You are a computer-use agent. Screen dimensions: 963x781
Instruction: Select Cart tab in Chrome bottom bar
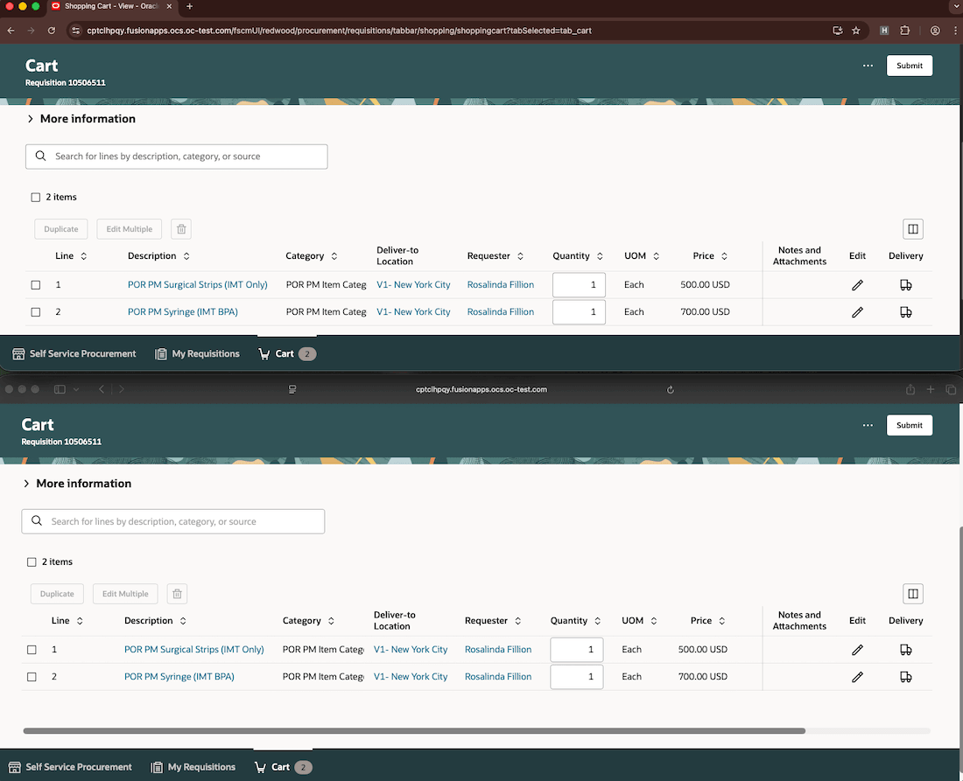287,354
